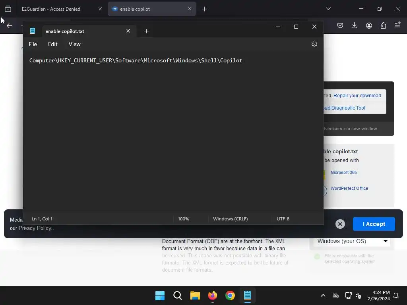407x305 pixels.
Task: Open the Microsoft 365 link
Action: pos(344,172)
